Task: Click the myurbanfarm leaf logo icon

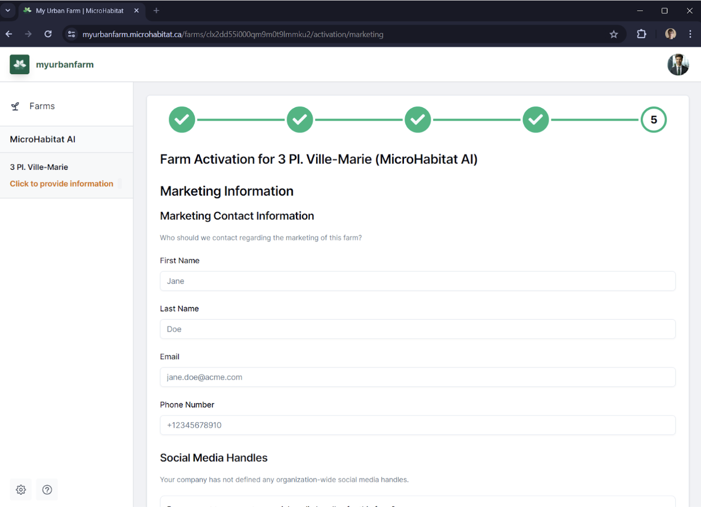Action: tap(20, 65)
